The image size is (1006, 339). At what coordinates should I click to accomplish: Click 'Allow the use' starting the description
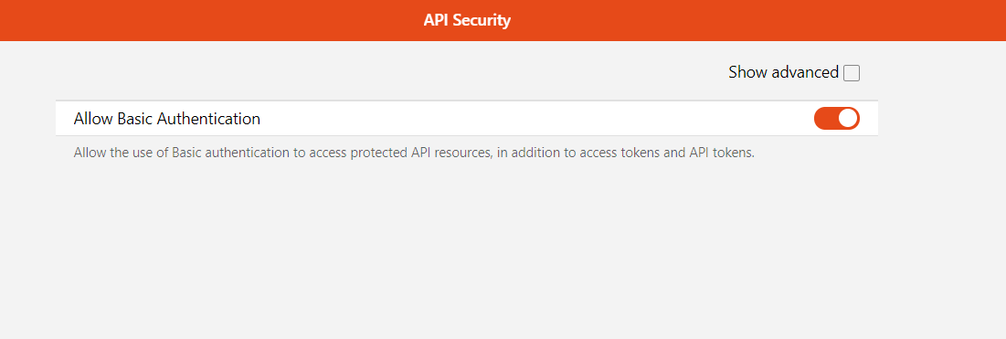110,154
